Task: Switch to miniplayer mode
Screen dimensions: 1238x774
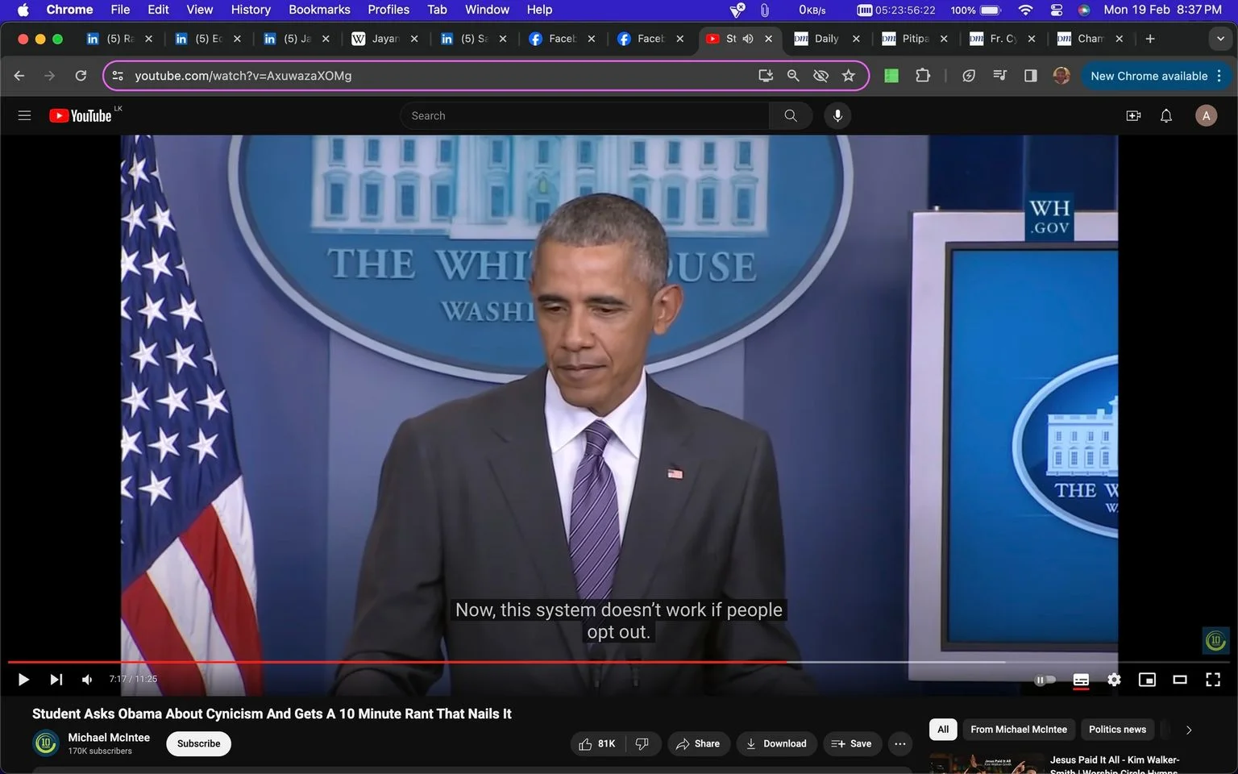Action: click(1147, 680)
